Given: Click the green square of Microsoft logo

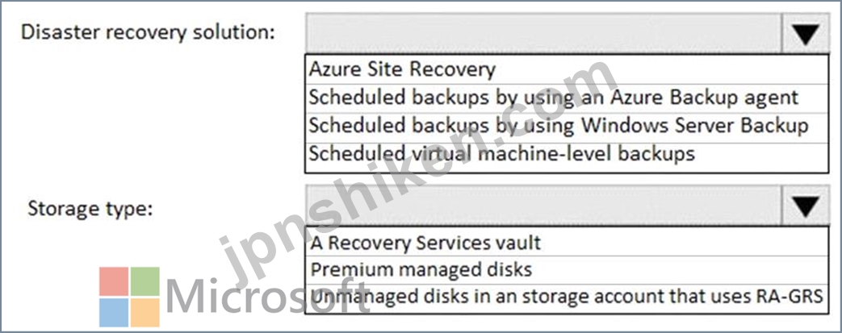Looking at the screenshot, I should click(145, 281).
